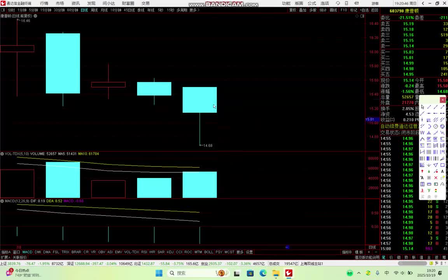
Task: Expand 更多 period options in top bar
Action: pos(194,10)
